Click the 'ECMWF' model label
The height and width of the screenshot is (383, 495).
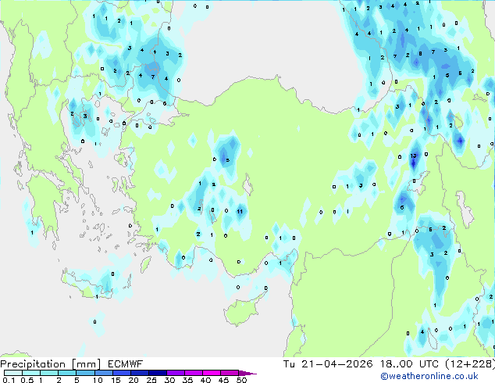[126, 364]
